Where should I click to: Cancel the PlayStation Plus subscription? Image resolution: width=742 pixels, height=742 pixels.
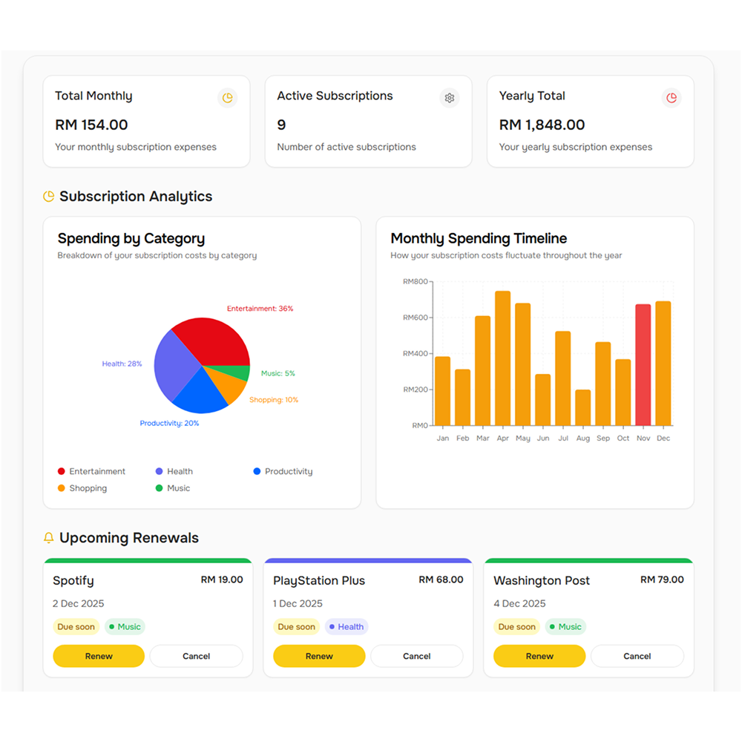point(416,656)
